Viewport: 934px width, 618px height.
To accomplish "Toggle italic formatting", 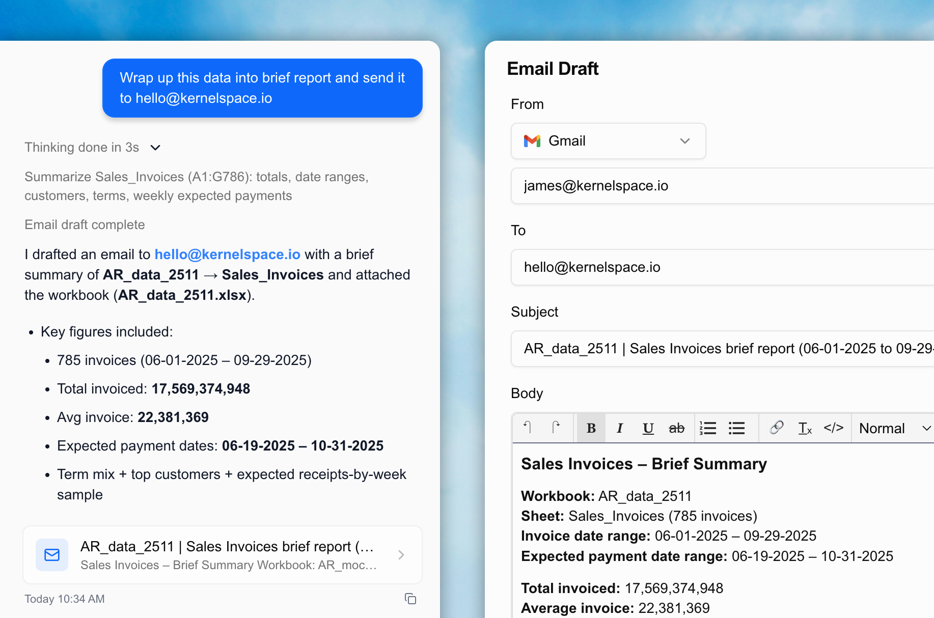I will pyautogui.click(x=619, y=428).
